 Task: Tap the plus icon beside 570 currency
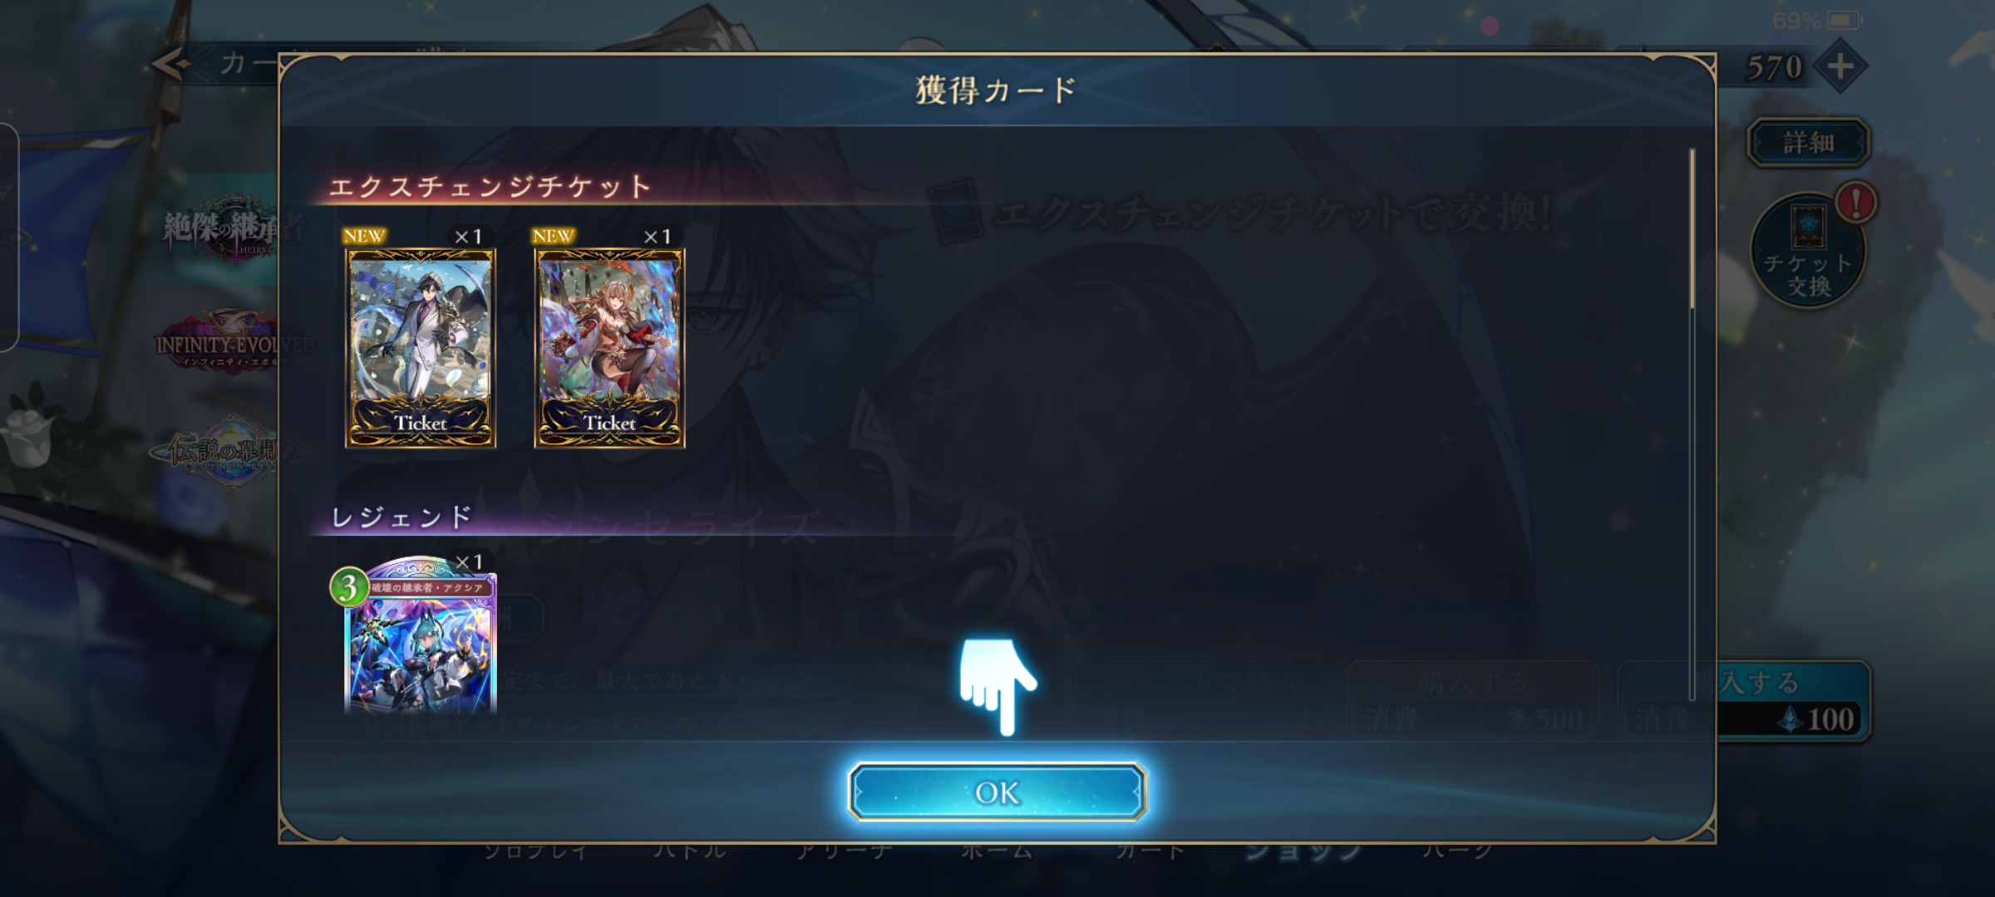[1840, 66]
